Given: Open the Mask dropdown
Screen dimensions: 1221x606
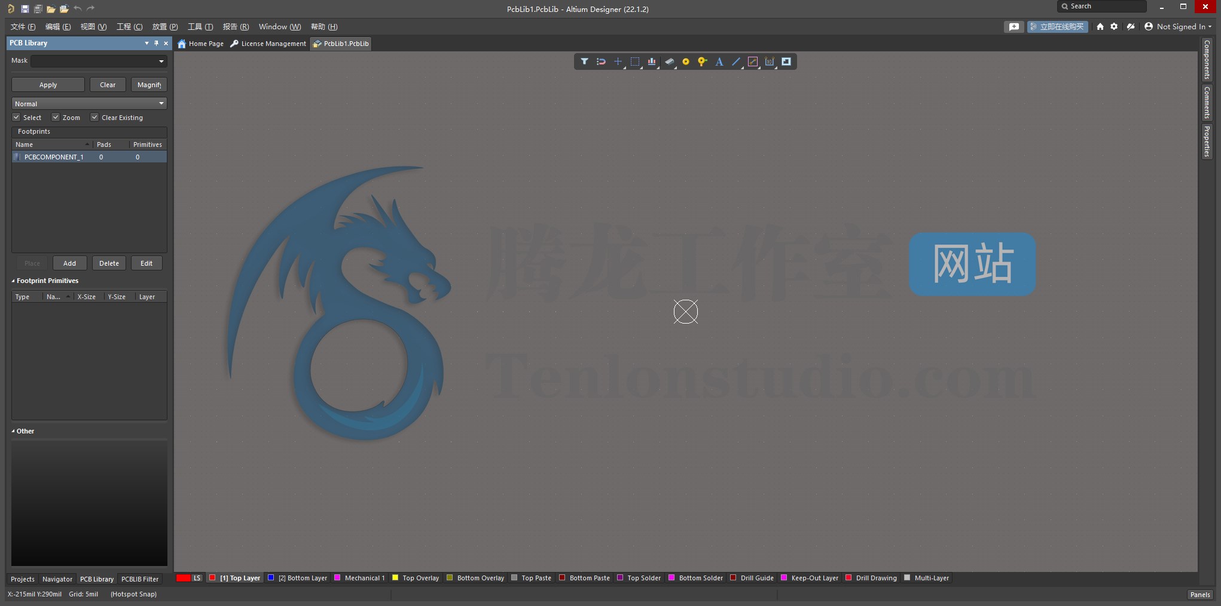Looking at the screenshot, I should 161,61.
